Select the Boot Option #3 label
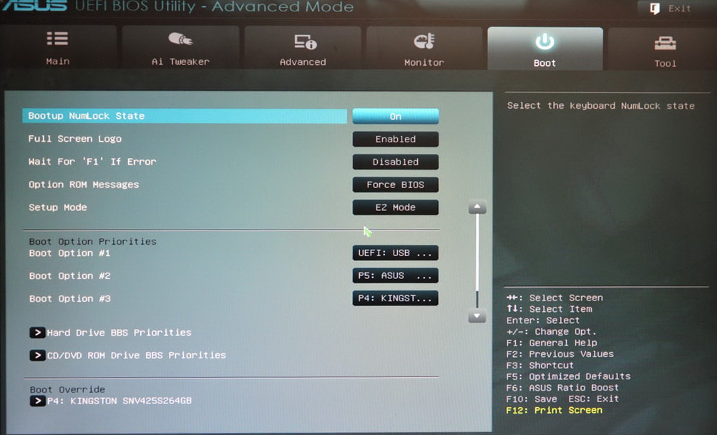This screenshot has width=717, height=435. click(69, 298)
